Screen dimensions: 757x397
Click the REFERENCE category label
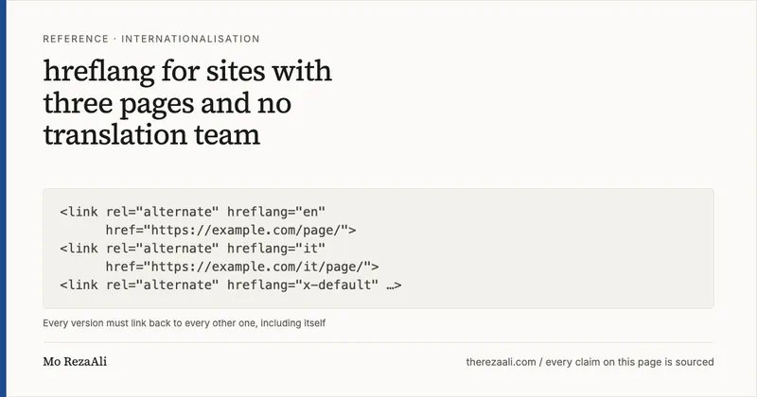coord(76,39)
